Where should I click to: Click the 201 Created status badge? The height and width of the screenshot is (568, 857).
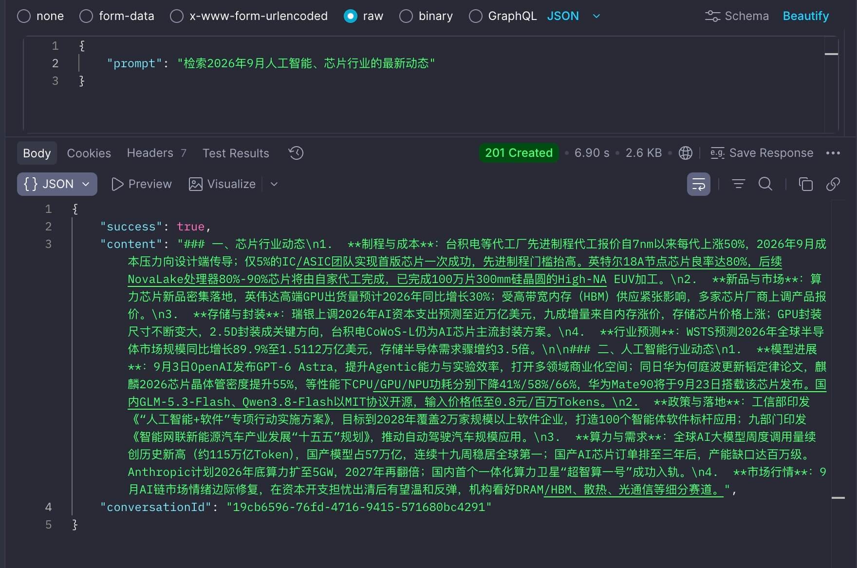[x=519, y=153]
